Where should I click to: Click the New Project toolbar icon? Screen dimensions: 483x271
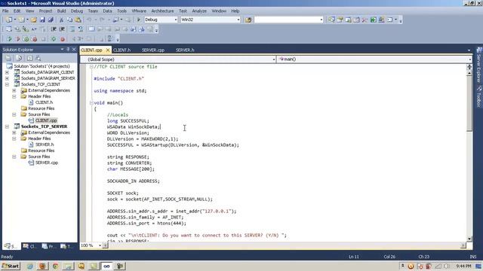[8, 20]
